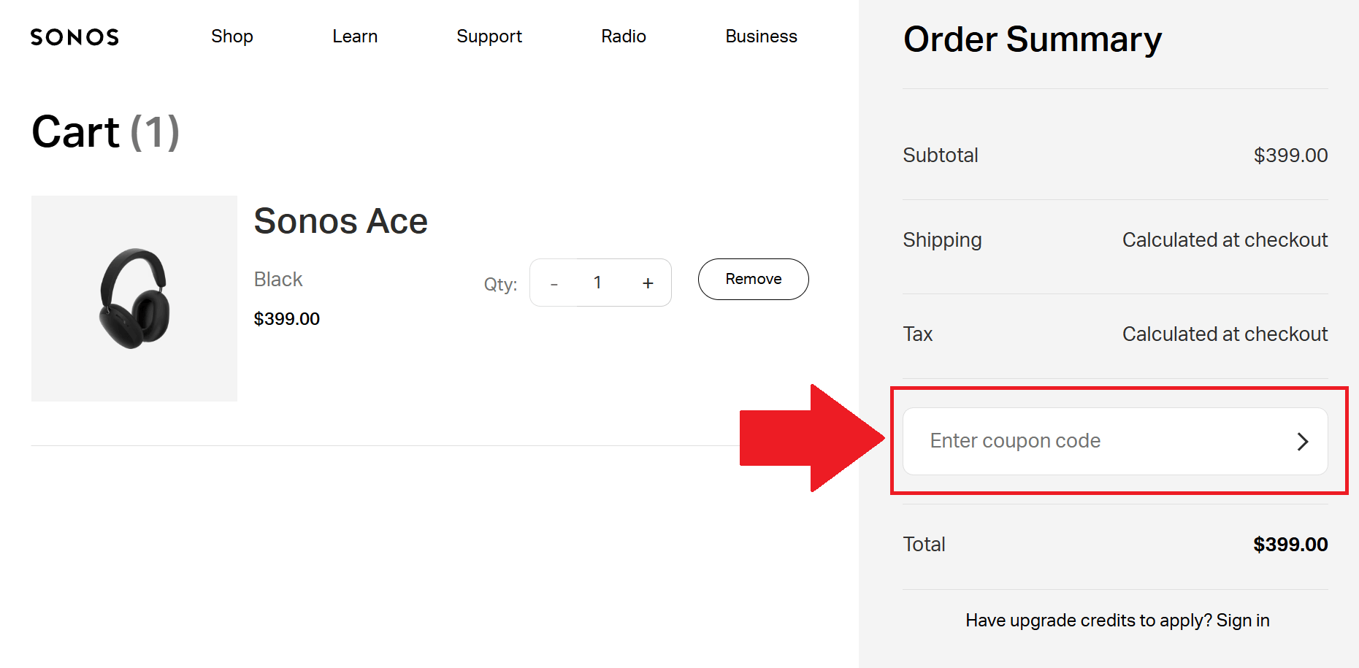Click the Sonos Ace product title
Screen dimensions: 1359x668
coord(340,221)
